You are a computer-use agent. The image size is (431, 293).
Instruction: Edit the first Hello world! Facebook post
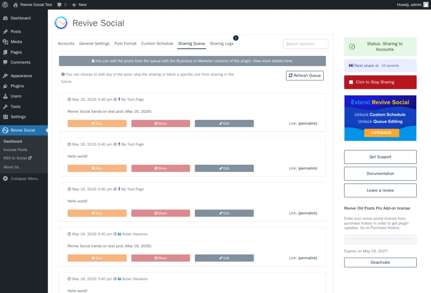(224, 168)
